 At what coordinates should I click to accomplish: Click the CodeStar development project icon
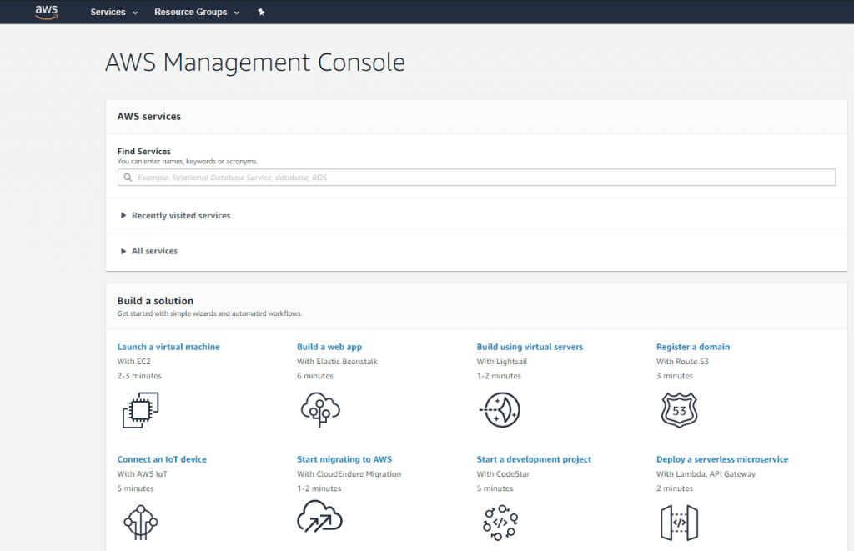[500, 523]
